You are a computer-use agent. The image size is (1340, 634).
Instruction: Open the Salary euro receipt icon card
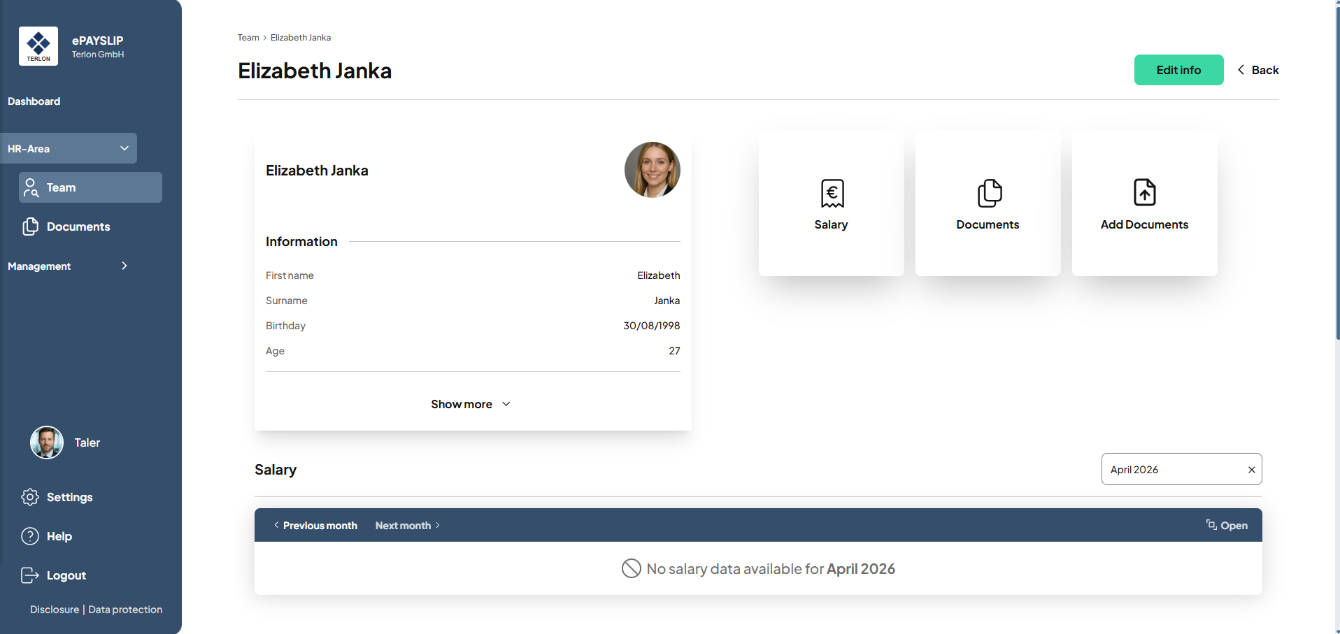click(x=832, y=203)
